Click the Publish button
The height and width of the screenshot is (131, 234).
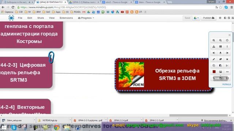coord(208,18)
